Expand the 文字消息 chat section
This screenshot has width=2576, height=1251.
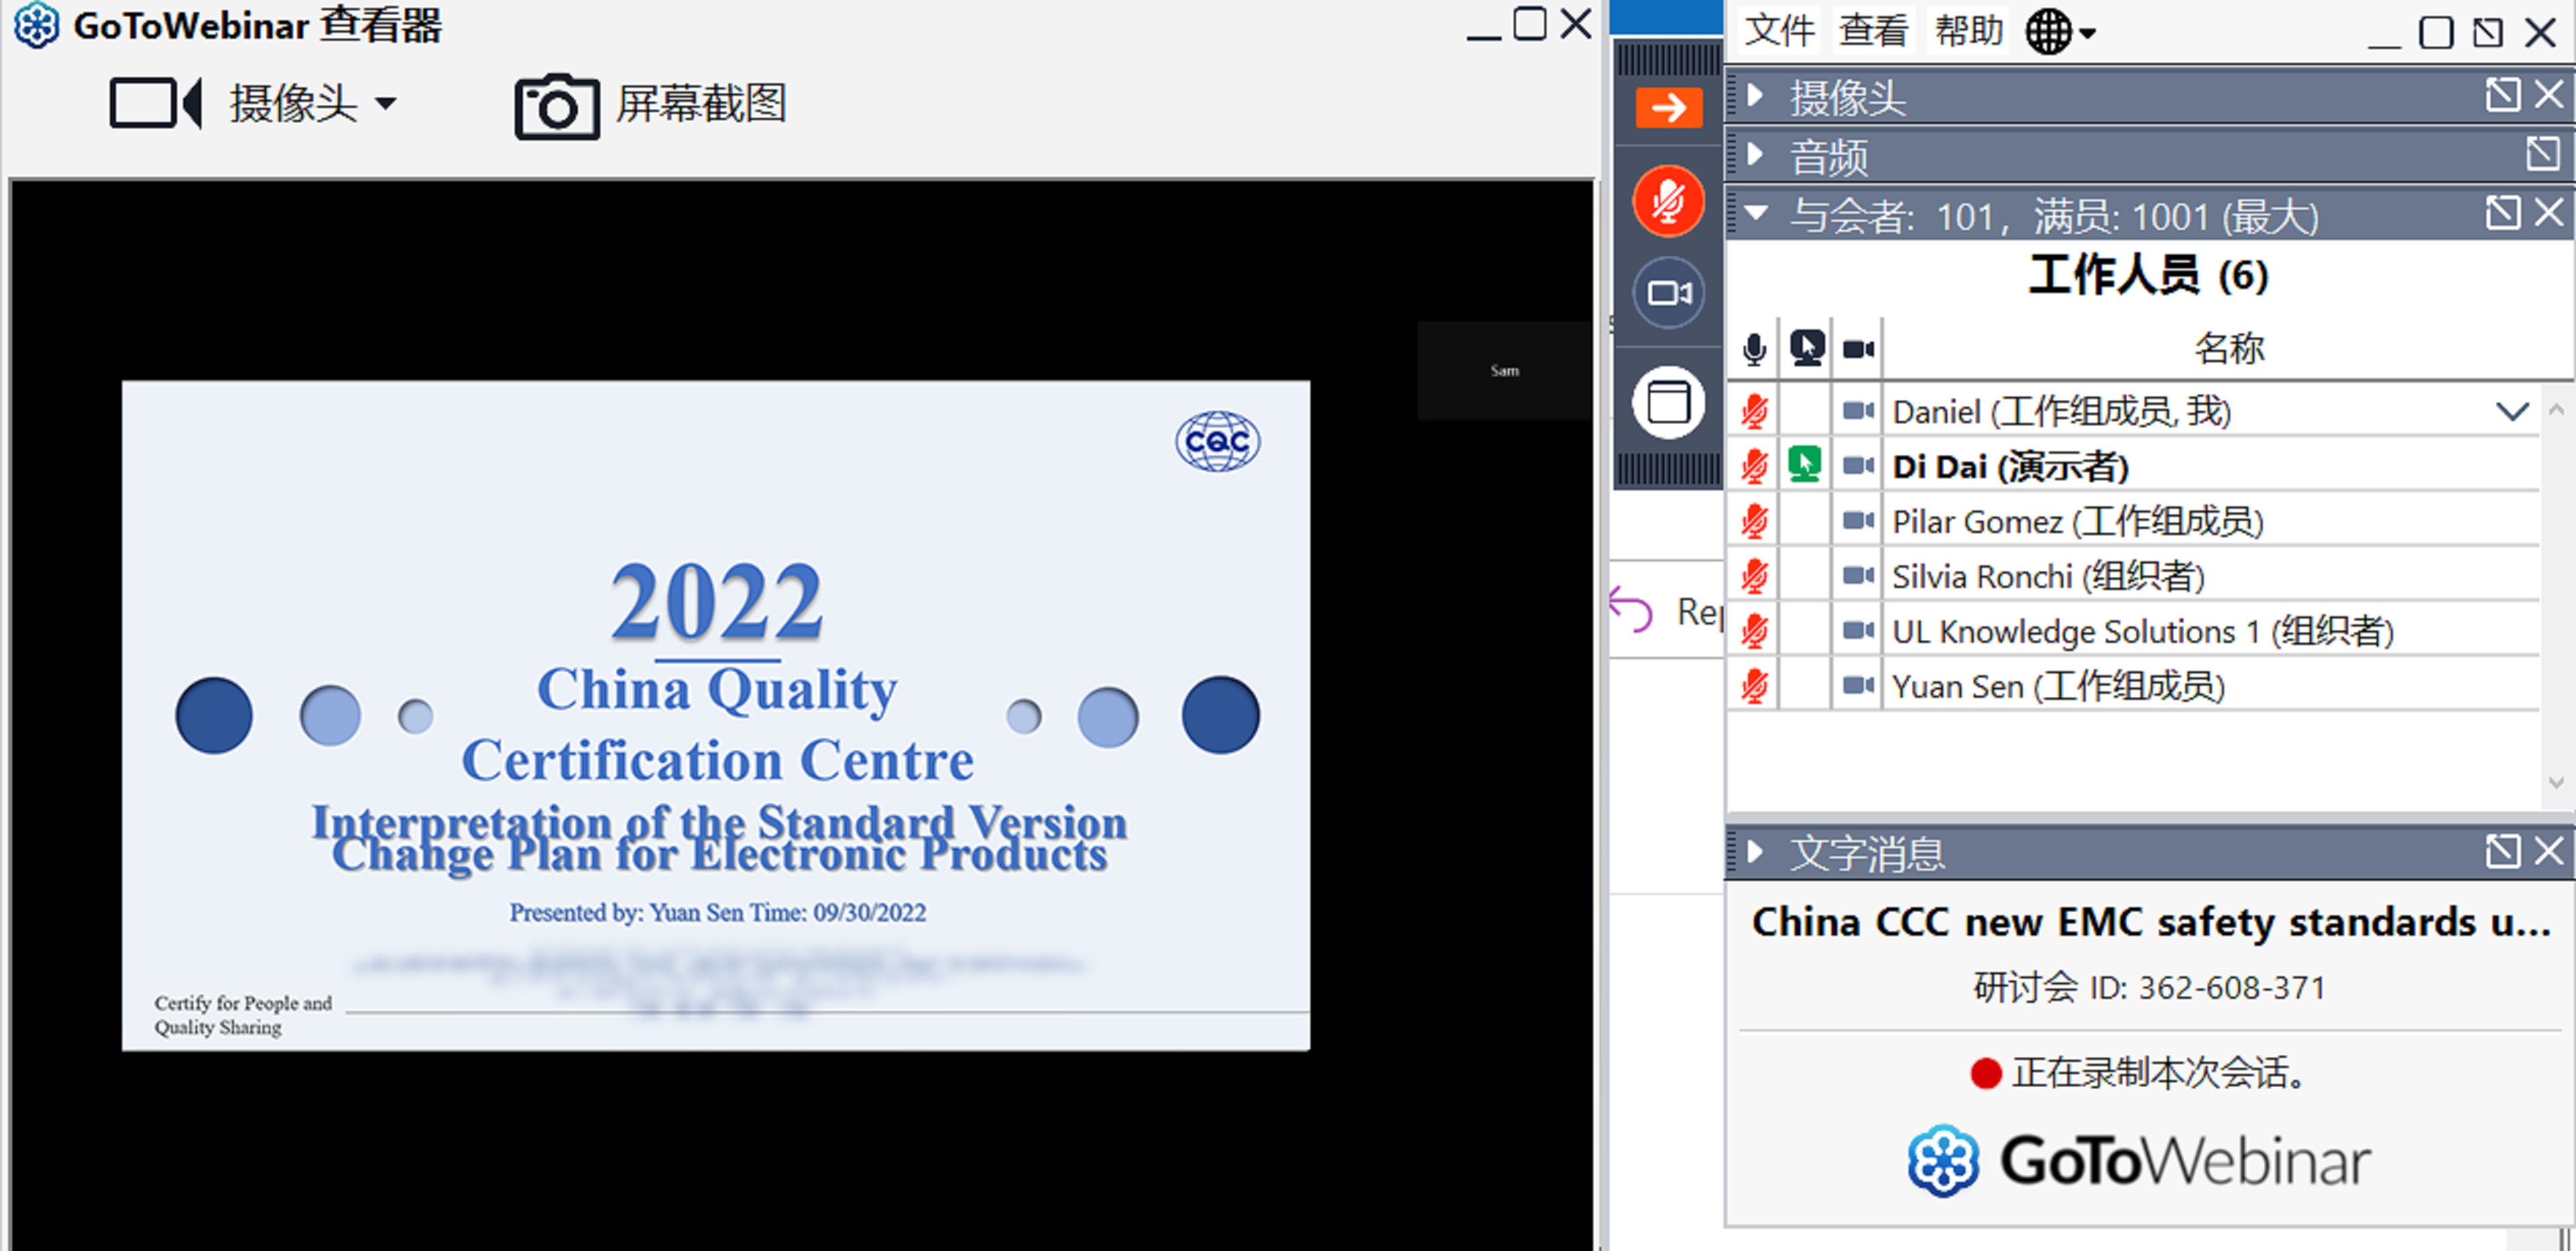pos(1754,852)
